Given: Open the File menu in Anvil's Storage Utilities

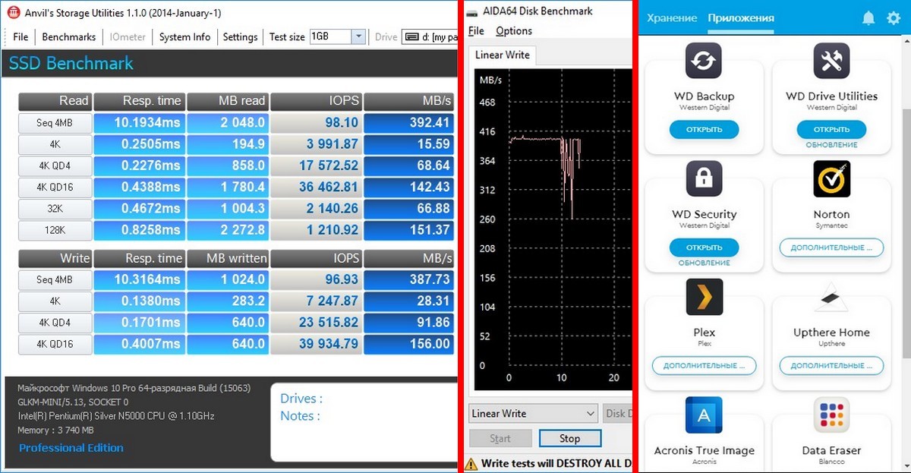Looking at the screenshot, I should (20, 36).
